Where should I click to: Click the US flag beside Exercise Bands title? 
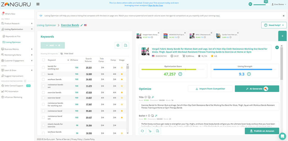click(85, 25)
